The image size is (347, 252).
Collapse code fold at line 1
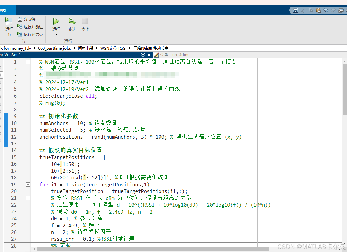pos(28,62)
